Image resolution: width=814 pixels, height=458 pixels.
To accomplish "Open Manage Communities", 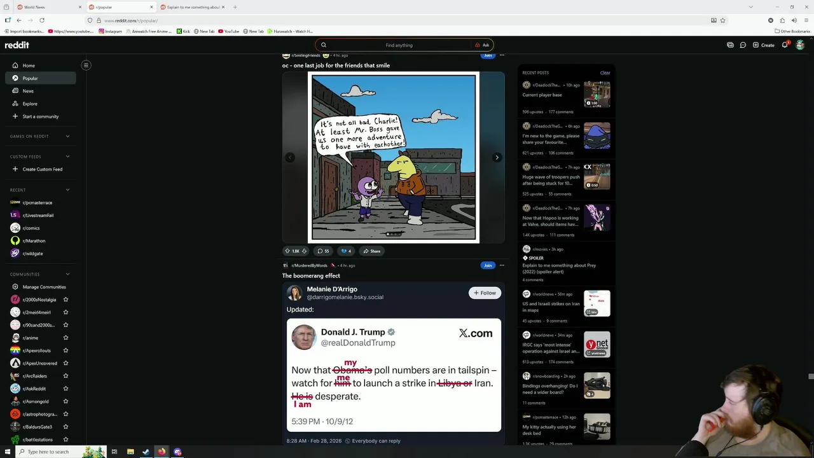I will pos(41,287).
